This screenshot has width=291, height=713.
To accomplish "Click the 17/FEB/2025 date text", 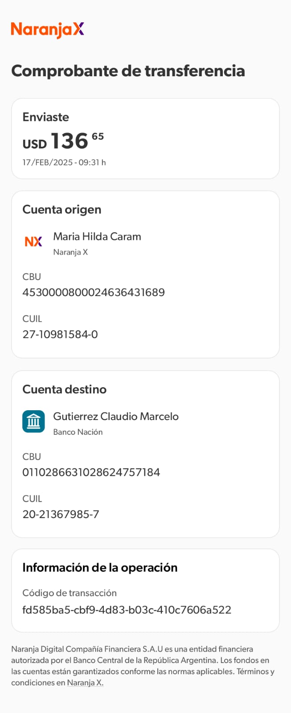I will click(x=64, y=162).
